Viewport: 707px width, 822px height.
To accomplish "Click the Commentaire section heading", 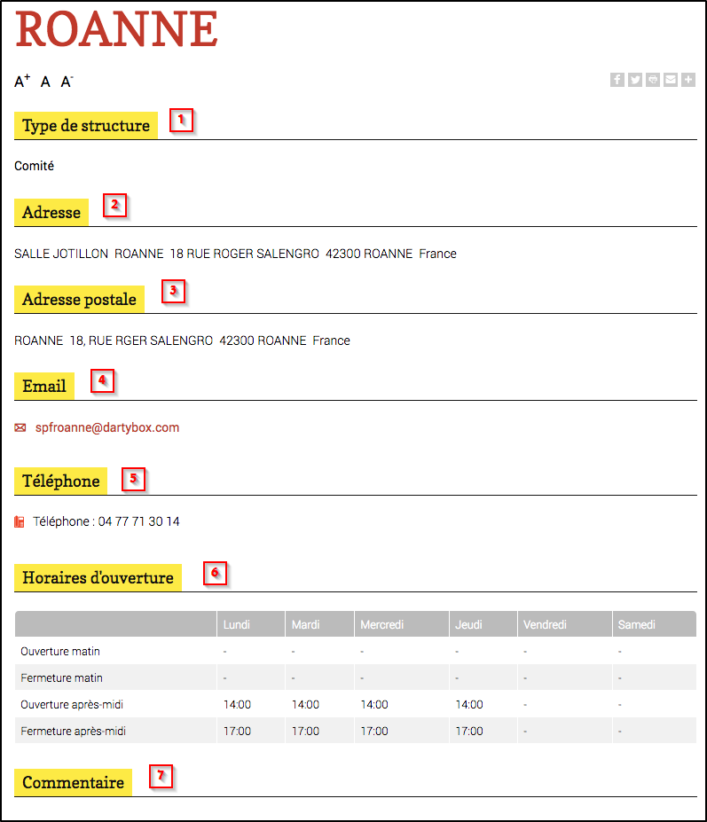I will [73, 783].
